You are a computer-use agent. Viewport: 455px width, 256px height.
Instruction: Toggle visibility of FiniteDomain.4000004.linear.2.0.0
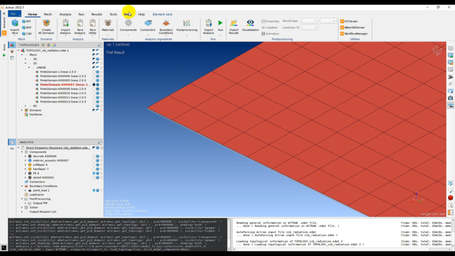(x=94, y=76)
